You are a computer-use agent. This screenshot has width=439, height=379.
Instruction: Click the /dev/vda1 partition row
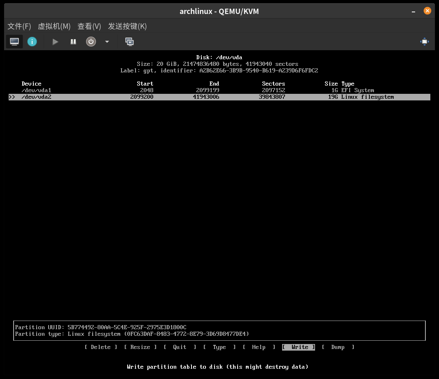(219, 91)
